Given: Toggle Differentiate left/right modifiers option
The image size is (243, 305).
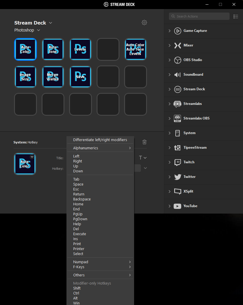Looking at the screenshot, I should click(100, 140).
